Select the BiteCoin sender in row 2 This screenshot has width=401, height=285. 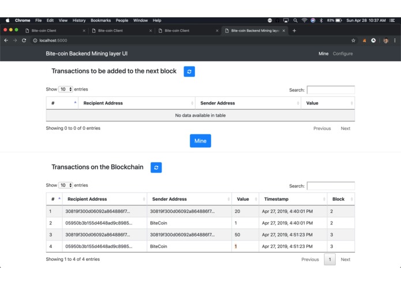click(x=158, y=223)
